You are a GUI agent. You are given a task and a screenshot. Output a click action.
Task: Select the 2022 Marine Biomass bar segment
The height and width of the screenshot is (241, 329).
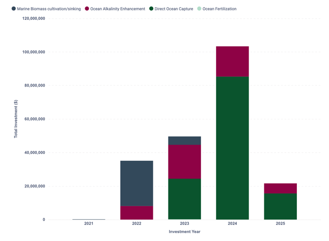pos(137,183)
